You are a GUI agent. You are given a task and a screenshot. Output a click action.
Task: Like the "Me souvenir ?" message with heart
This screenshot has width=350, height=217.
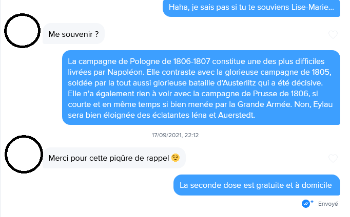pyautogui.click(x=333, y=35)
